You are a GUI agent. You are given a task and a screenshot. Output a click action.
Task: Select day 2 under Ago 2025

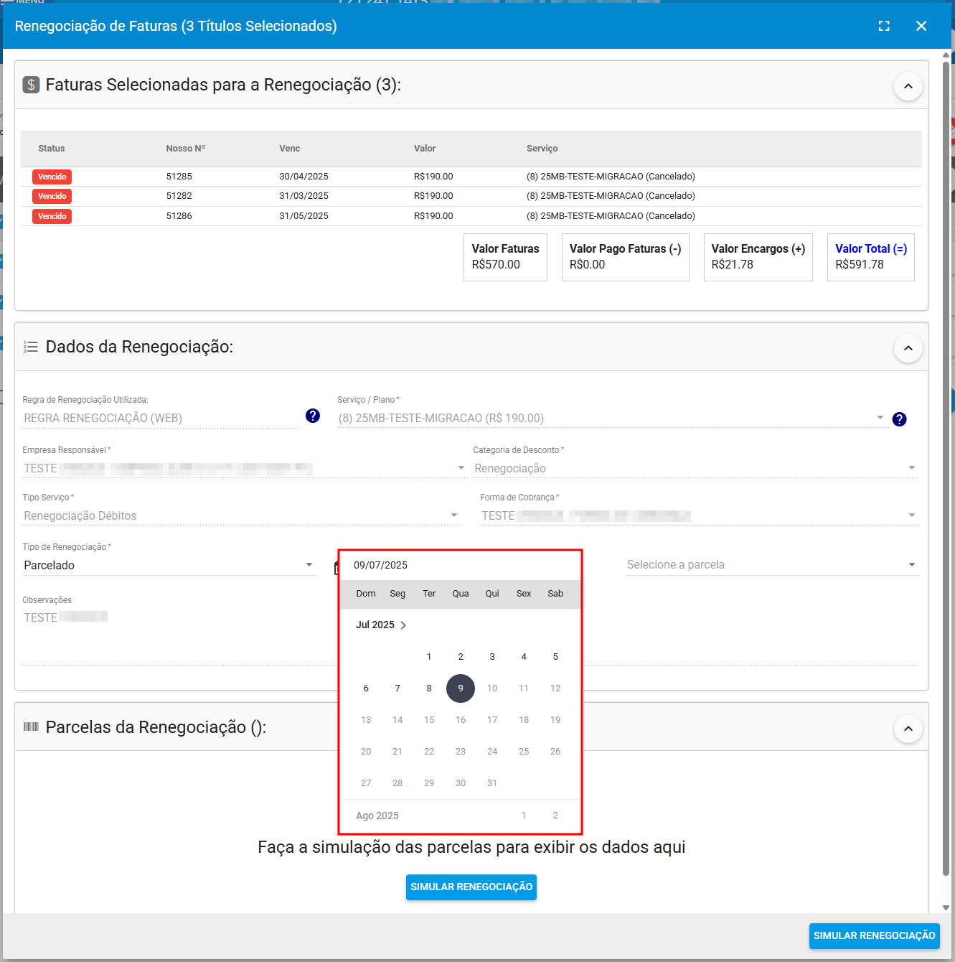[x=555, y=816]
